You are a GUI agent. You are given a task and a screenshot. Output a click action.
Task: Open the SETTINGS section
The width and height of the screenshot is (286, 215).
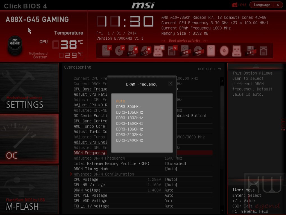[x=29, y=88]
